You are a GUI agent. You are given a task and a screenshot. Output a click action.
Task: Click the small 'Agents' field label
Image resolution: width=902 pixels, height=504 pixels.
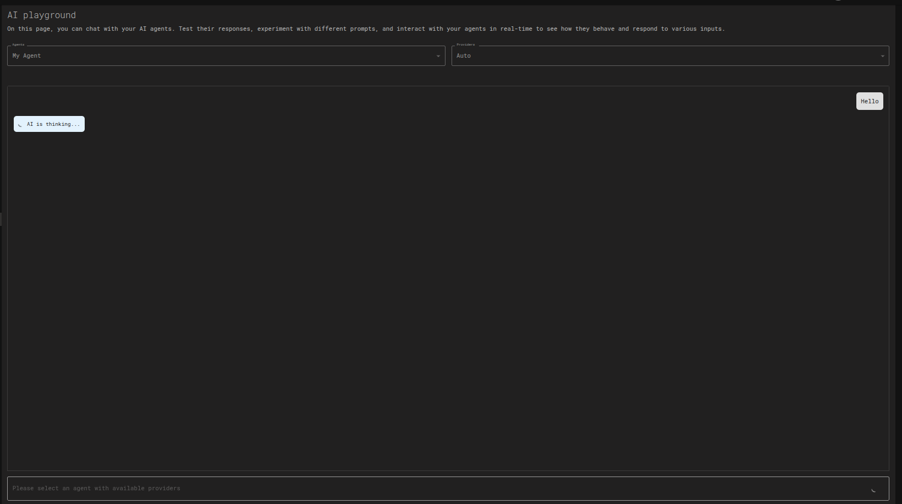pos(18,45)
